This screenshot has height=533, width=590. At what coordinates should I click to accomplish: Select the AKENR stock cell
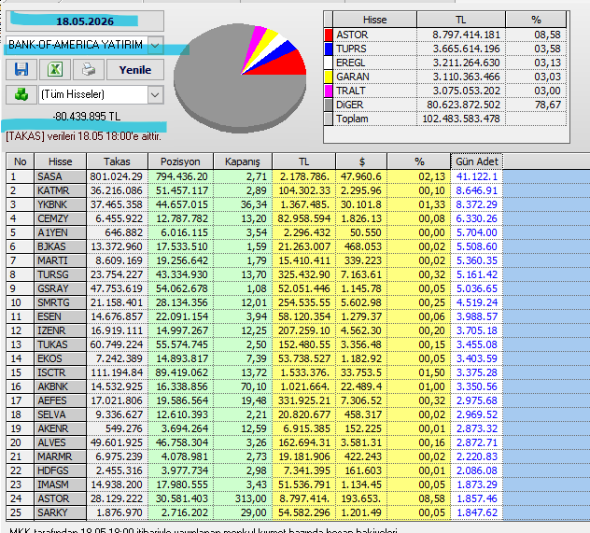60,428
